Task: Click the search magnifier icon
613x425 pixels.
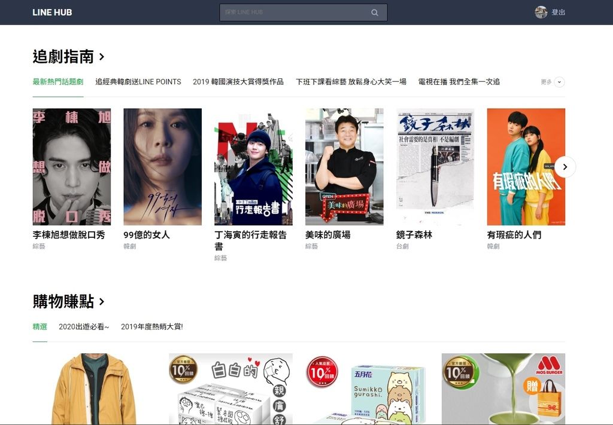Action: (375, 13)
